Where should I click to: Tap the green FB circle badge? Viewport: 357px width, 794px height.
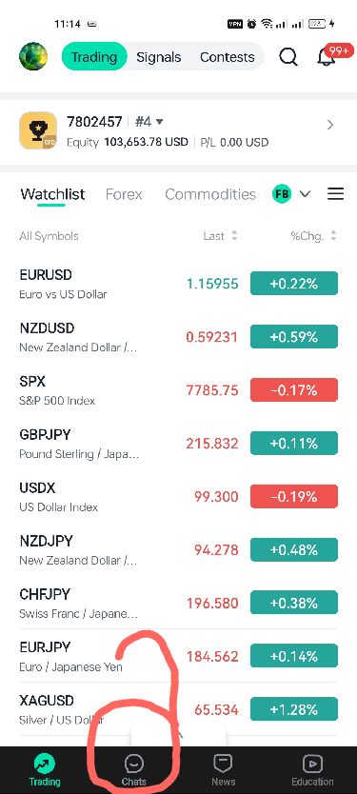coord(282,194)
